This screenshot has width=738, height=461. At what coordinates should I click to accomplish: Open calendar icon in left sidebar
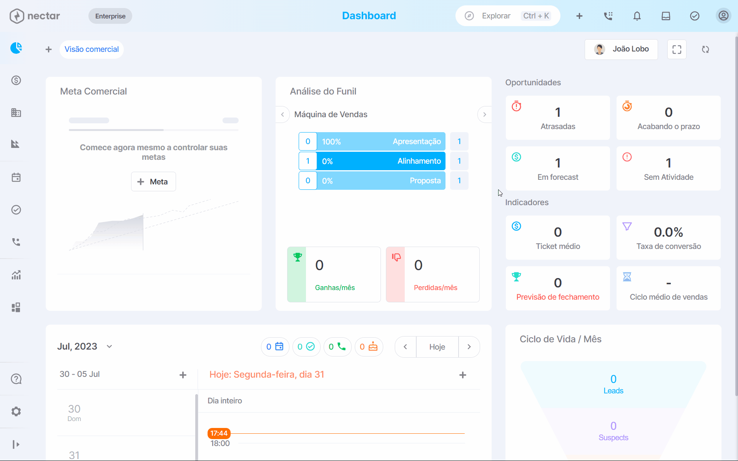[16, 177]
